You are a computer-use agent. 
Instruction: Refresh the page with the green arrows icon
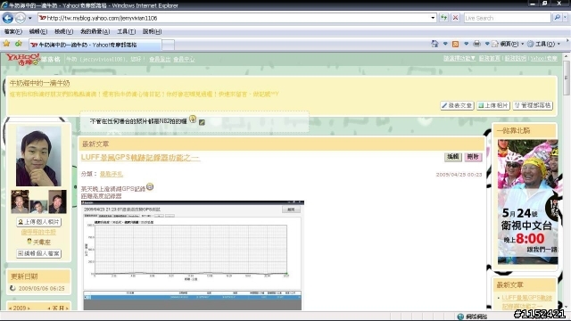444,18
